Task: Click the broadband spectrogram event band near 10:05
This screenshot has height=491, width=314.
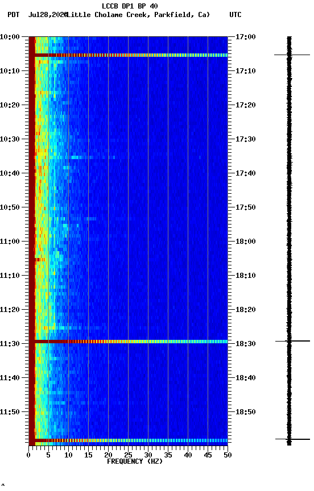Action: (x=131, y=55)
